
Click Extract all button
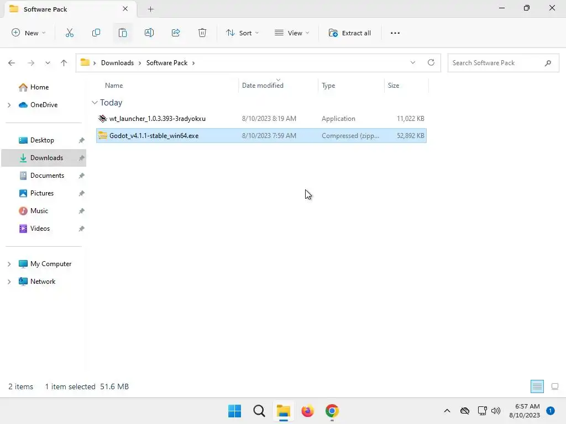[x=349, y=33]
